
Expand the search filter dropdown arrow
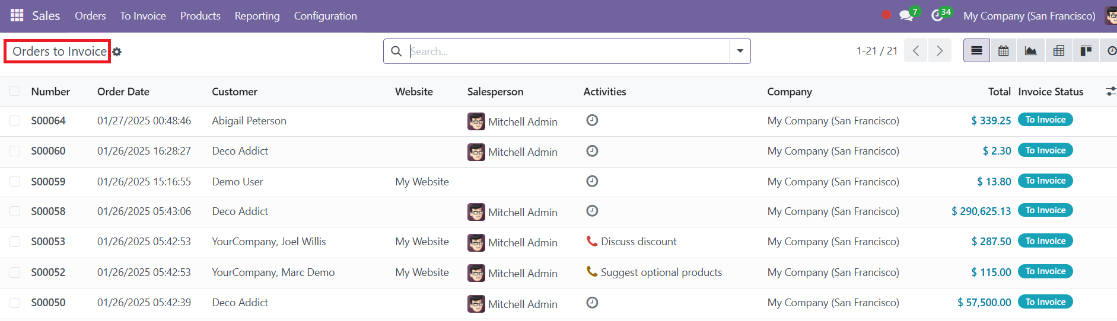point(740,51)
